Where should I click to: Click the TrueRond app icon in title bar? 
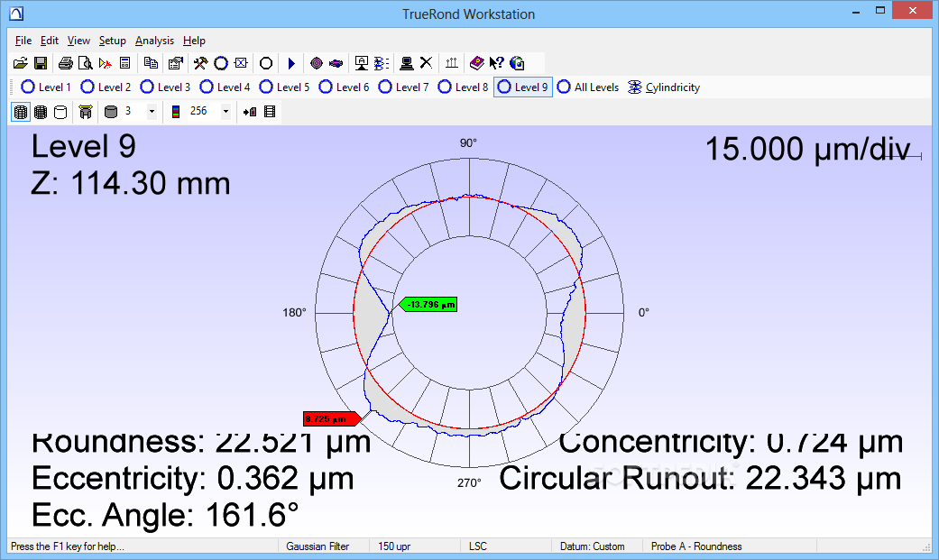coord(16,14)
